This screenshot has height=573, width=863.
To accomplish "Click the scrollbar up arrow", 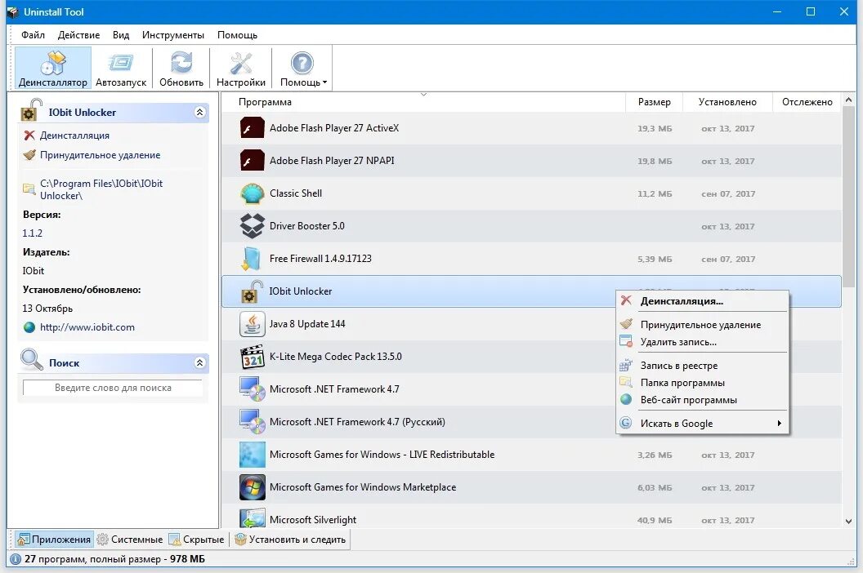I will 848,100.
